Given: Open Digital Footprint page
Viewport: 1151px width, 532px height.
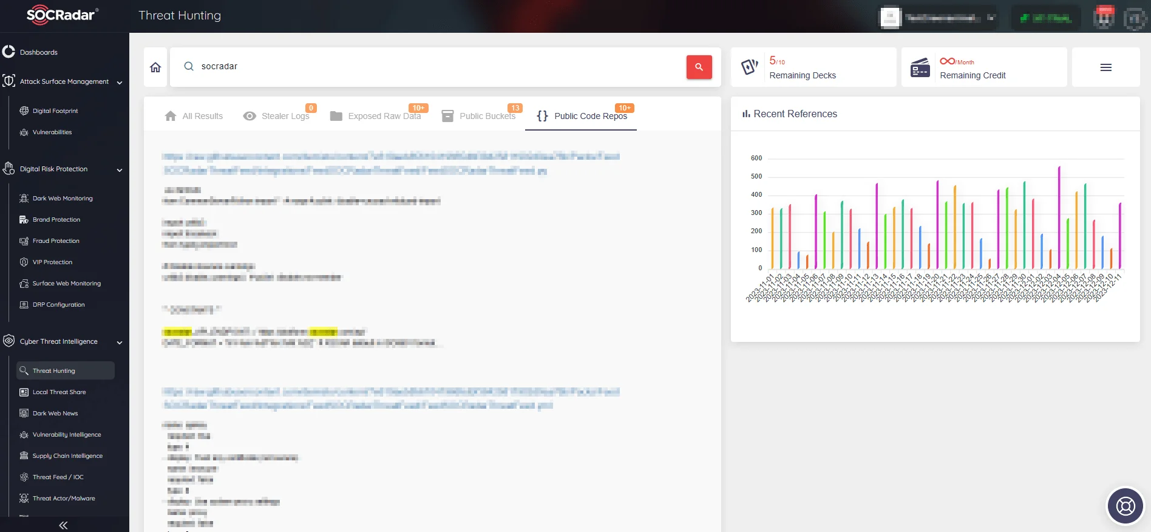Looking at the screenshot, I should click(55, 111).
